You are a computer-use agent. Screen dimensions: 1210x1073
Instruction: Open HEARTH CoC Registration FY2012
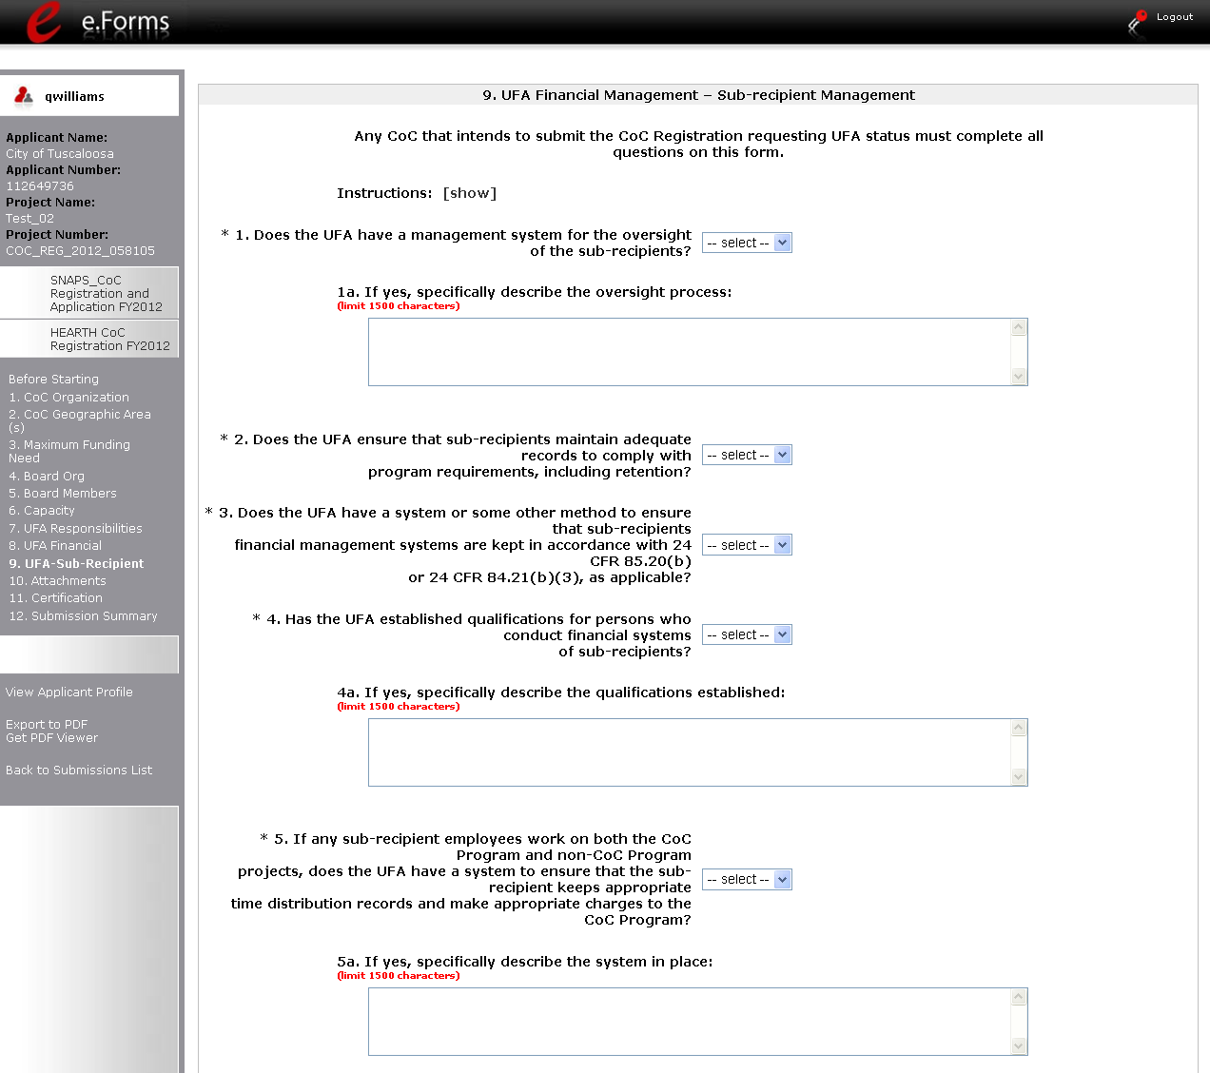(x=110, y=339)
